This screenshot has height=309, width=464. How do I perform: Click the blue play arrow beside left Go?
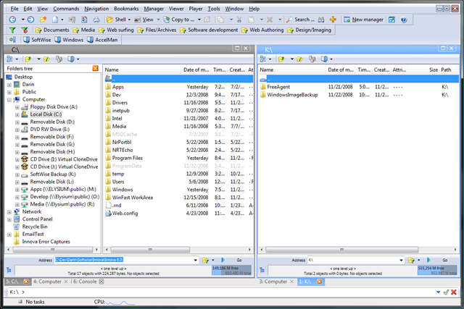pyautogui.click(x=223, y=260)
